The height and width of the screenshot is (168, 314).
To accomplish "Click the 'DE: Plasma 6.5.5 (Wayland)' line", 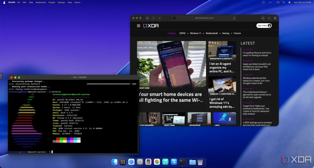I will tap(68, 118).
